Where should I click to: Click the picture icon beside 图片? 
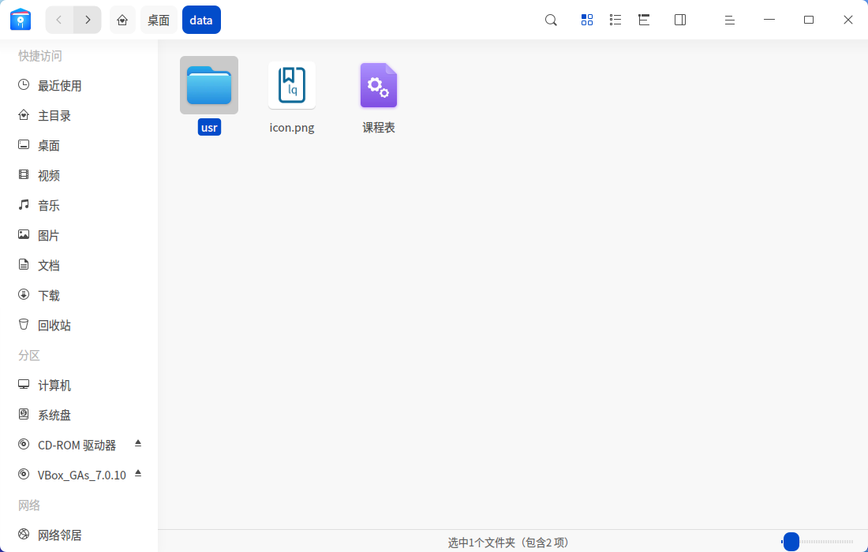click(x=23, y=234)
